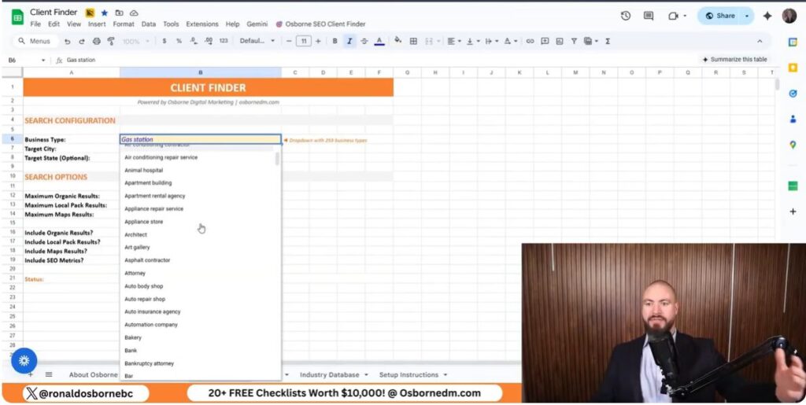
Task: Redo the last action
Action: pyautogui.click(x=82, y=41)
